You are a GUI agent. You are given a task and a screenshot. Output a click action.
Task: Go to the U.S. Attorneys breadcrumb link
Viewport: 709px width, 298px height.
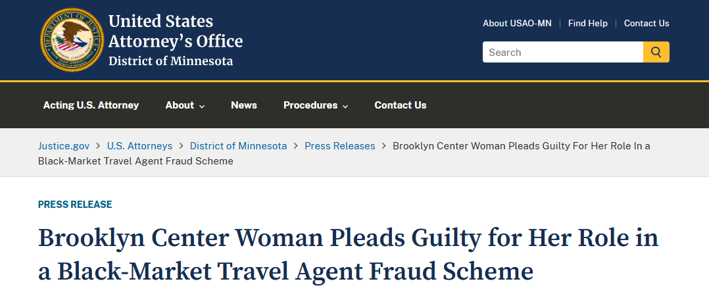coord(139,145)
